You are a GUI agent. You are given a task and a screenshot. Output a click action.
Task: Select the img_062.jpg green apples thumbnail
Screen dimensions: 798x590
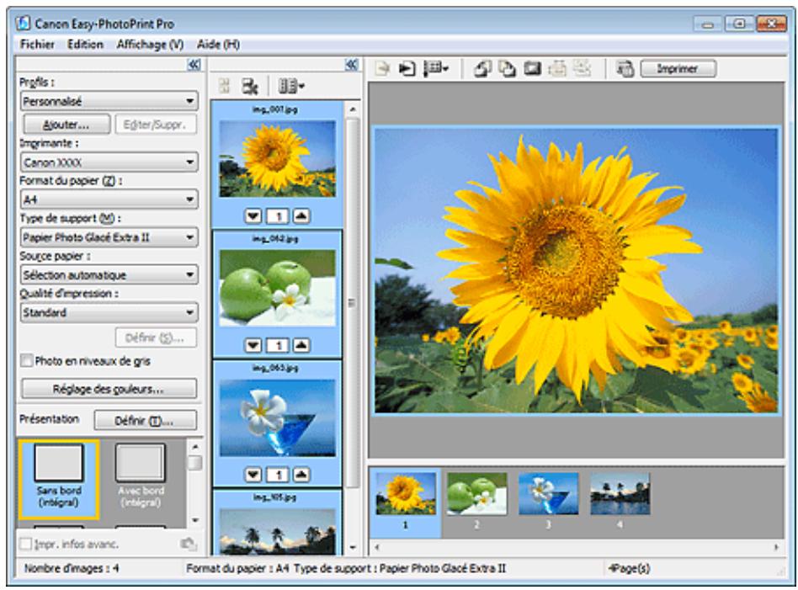(278, 288)
